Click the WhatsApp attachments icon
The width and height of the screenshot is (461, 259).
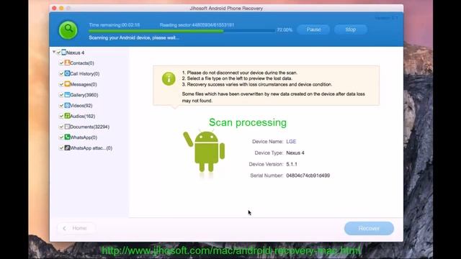click(67, 147)
